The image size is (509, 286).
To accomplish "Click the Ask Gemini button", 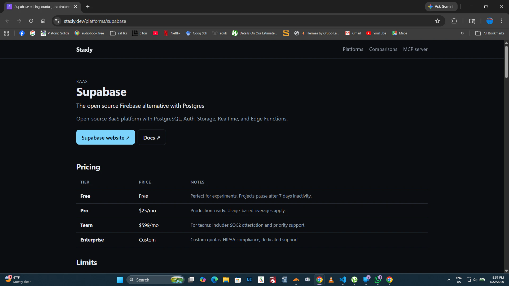I will [441, 7].
